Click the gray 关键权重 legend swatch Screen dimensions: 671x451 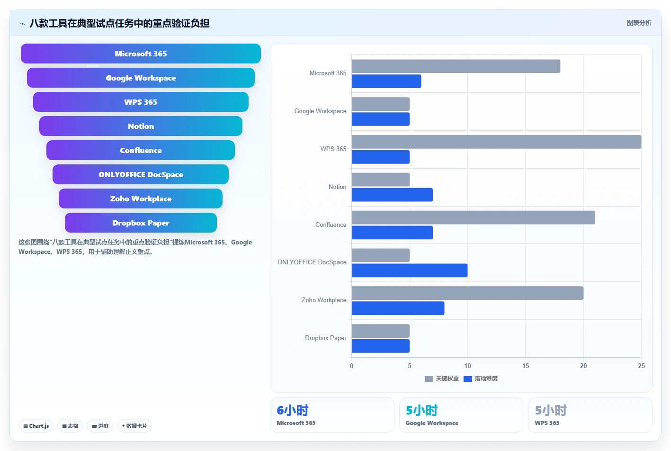429,379
